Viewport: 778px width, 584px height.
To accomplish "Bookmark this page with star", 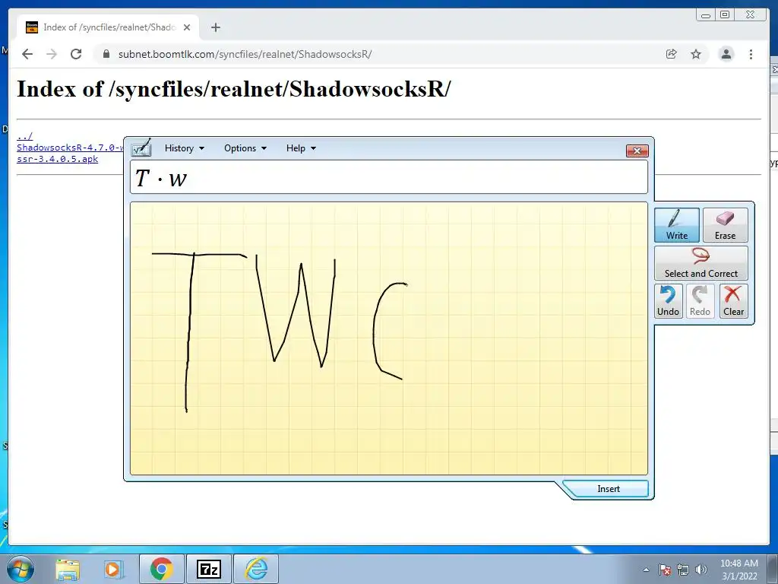I will [x=696, y=54].
